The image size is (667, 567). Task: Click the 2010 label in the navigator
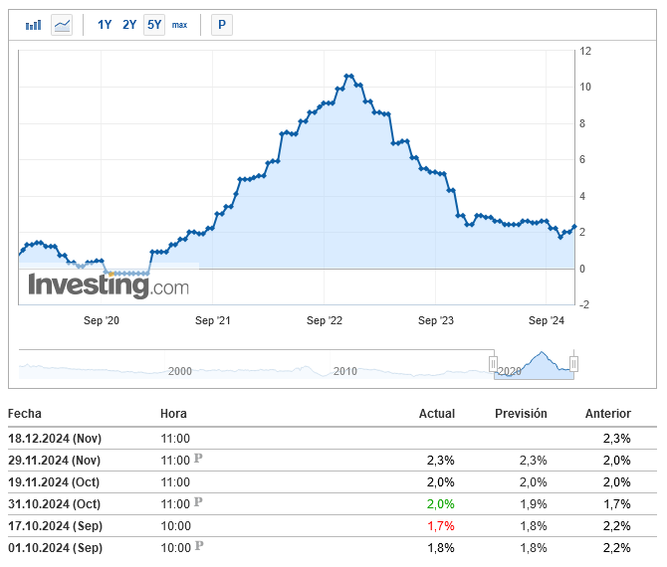[345, 371]
